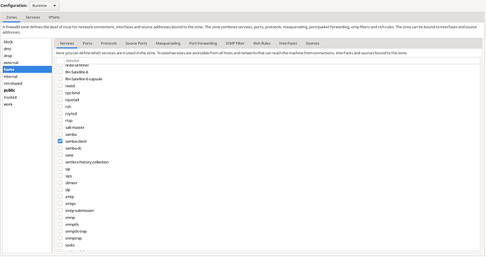
Task: Enable the samba service checkbox
Action: point(60,134)
